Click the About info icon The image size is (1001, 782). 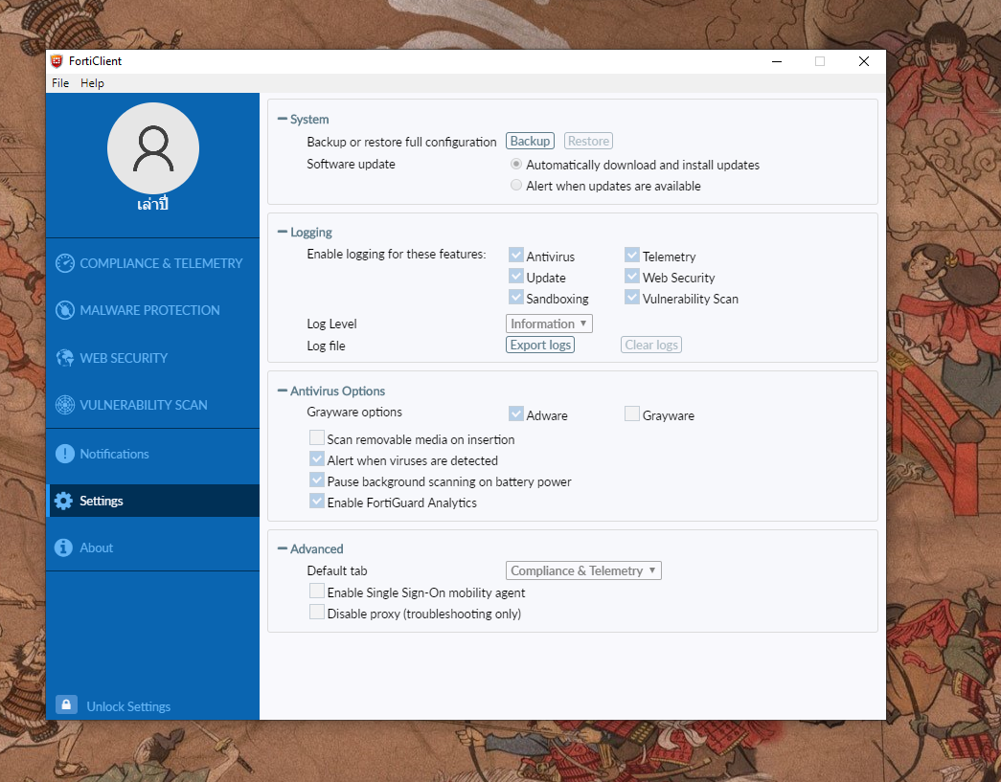[63, 547]
